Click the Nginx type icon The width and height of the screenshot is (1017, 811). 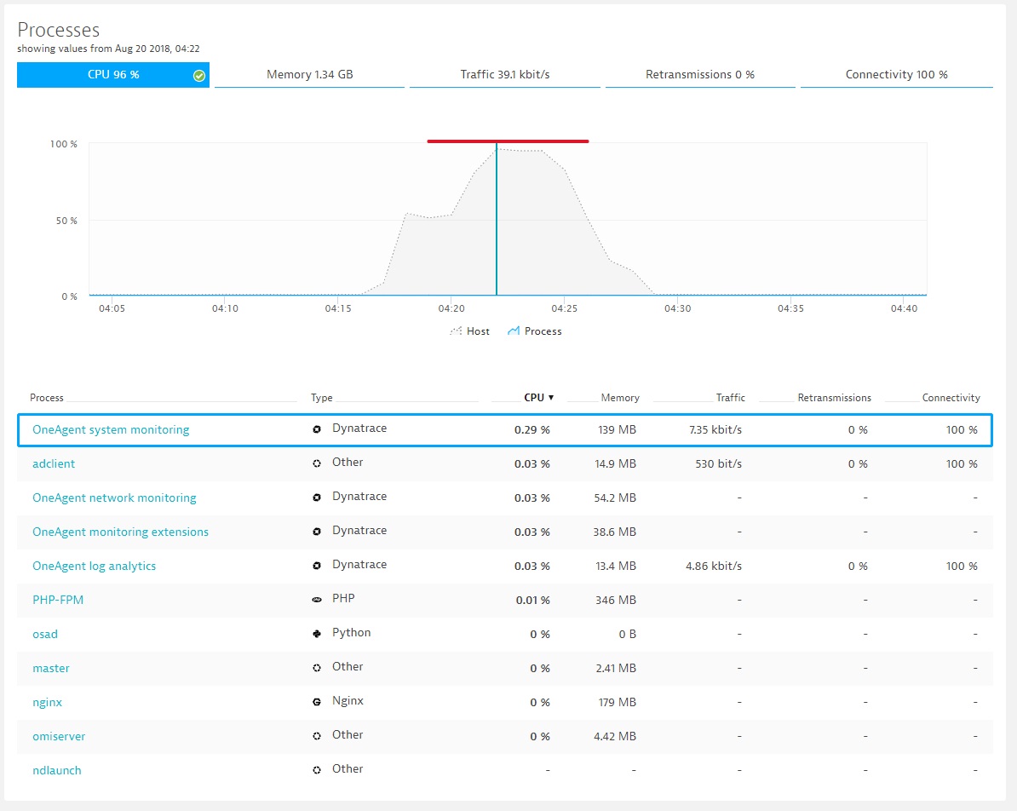point(317,702)
